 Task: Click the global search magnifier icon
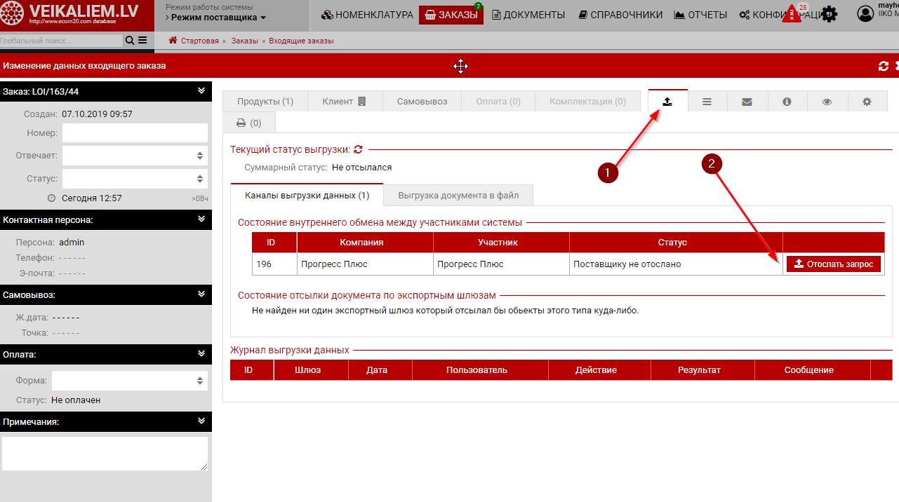tap(129, 41)
